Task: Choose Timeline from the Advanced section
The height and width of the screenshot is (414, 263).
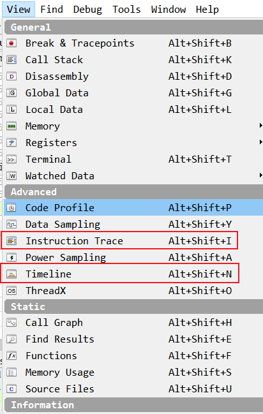Action: pos(120,274)
